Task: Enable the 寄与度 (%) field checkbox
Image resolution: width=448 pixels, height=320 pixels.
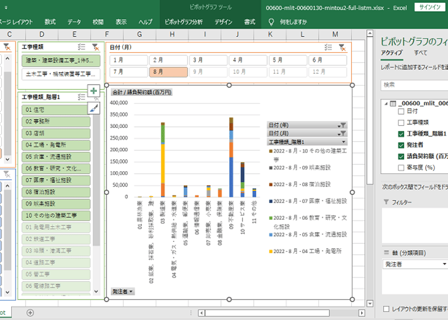Action: click(x=401, y=167)
